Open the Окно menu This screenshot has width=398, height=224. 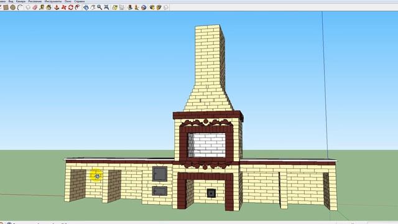coord(68,1)
